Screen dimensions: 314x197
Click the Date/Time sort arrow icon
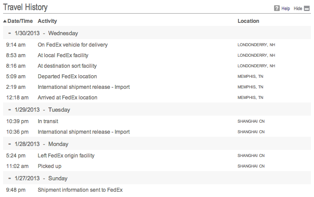coord(5,21)
